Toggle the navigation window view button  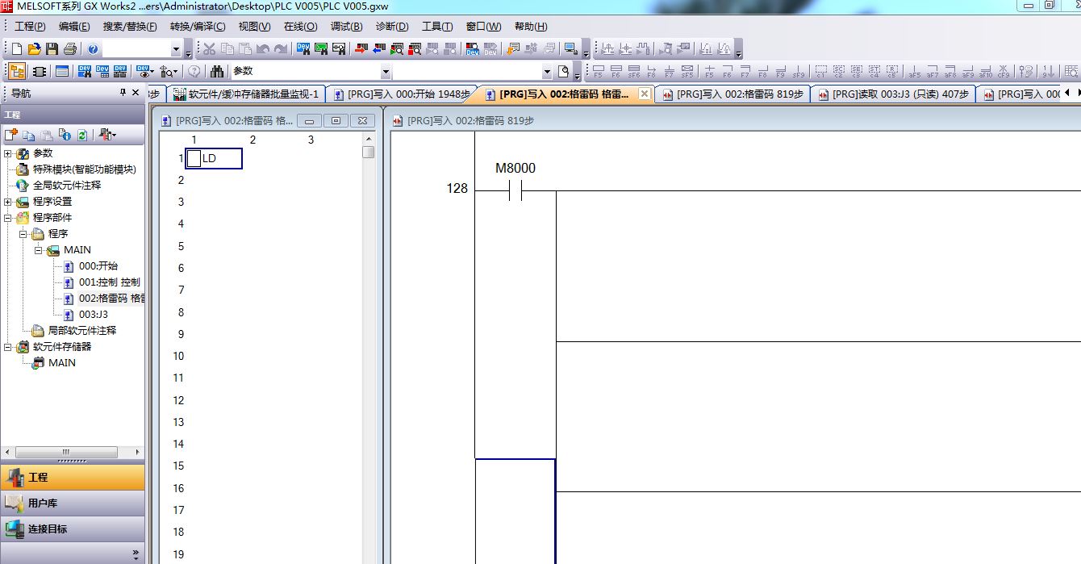(17, 71)
